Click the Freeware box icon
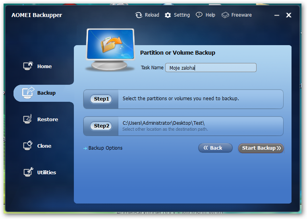 (x=225, y=15)
